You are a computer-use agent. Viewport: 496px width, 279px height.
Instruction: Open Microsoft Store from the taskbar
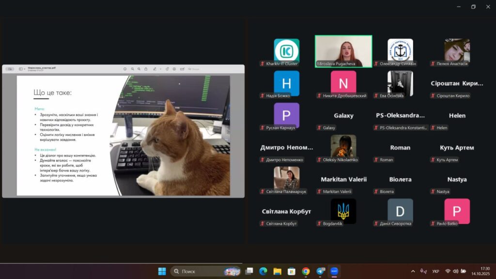[291, 271]
